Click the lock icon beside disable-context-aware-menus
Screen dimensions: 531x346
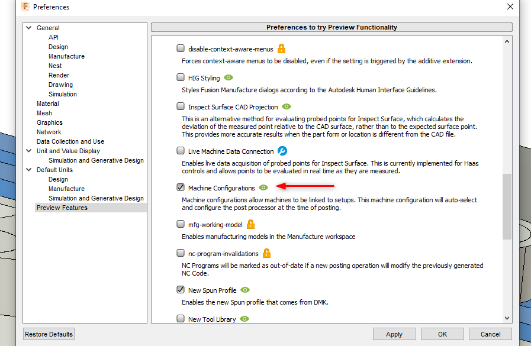281,48
